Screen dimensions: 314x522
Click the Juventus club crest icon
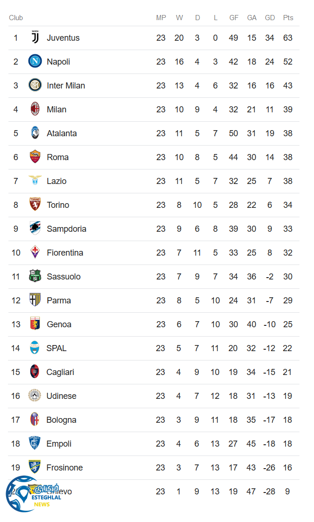(x=35, y=37)
